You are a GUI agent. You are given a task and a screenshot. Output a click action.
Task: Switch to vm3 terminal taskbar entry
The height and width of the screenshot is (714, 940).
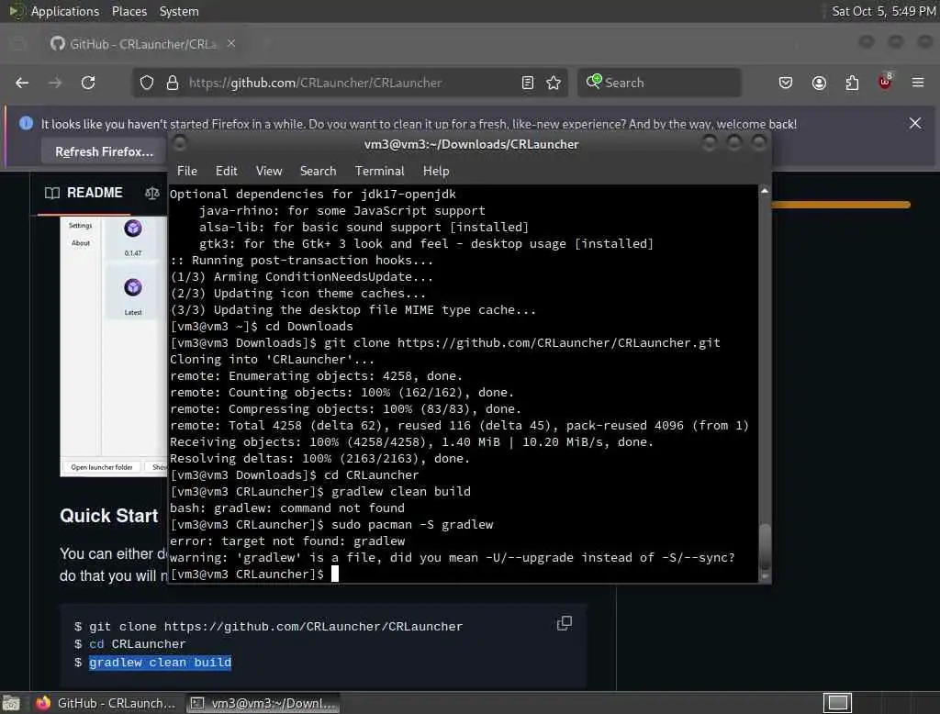click(263, 703)
